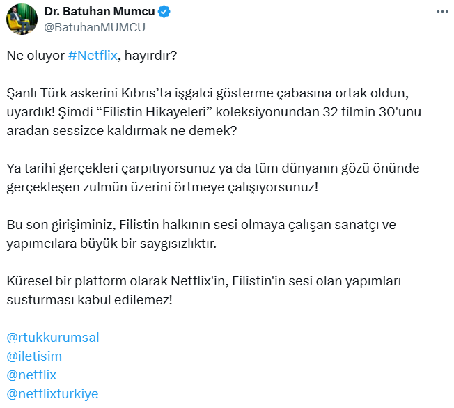Open the Dr. Batuhan Mumcu display name
Screen dimensions: 454x408
(x=100, y=11)
